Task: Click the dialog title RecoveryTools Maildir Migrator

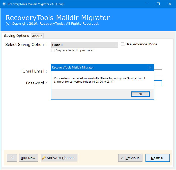Action: pyautogui.click(x=73, y=67)
